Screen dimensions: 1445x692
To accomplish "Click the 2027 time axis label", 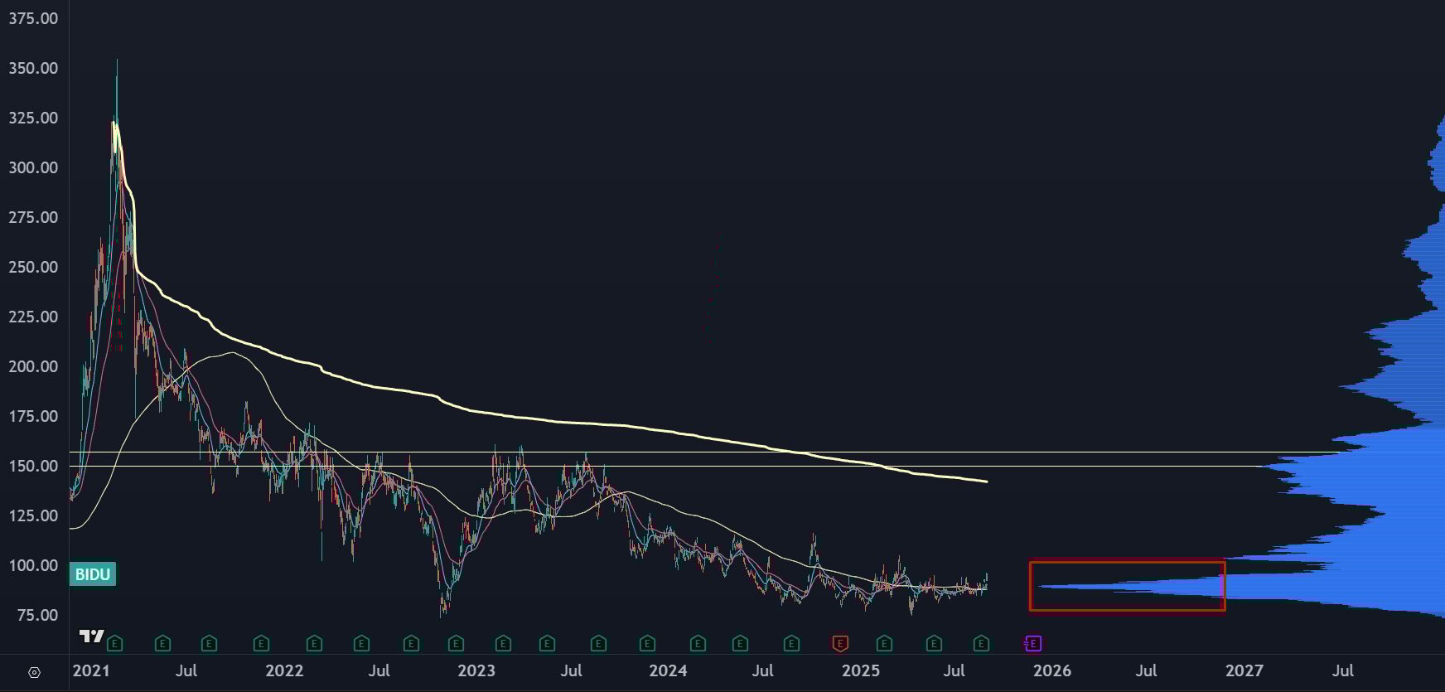I will click(x=1244, y=670).
